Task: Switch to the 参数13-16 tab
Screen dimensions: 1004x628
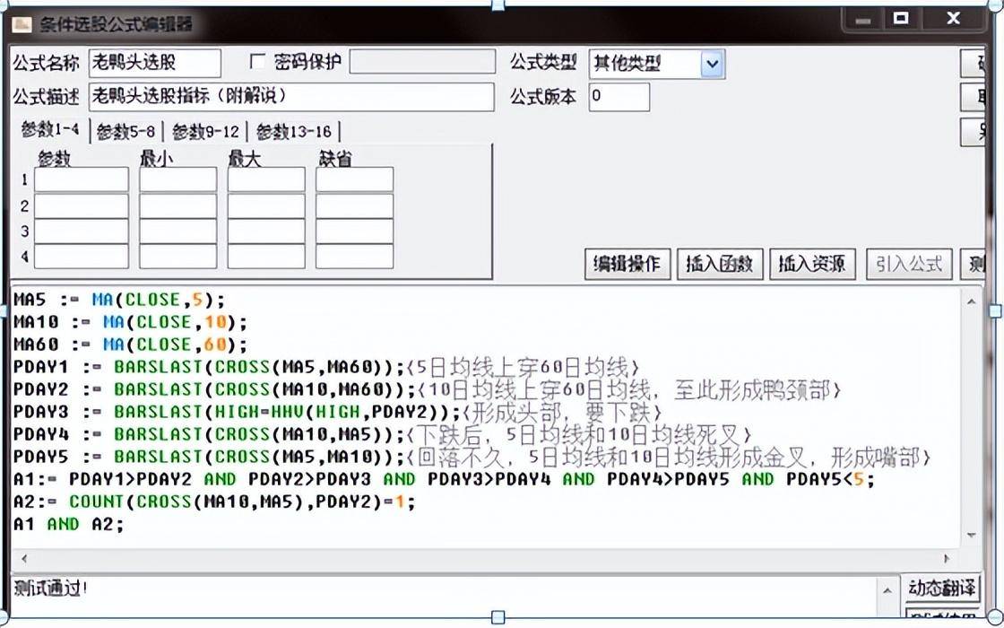Action: pos(294,132)
